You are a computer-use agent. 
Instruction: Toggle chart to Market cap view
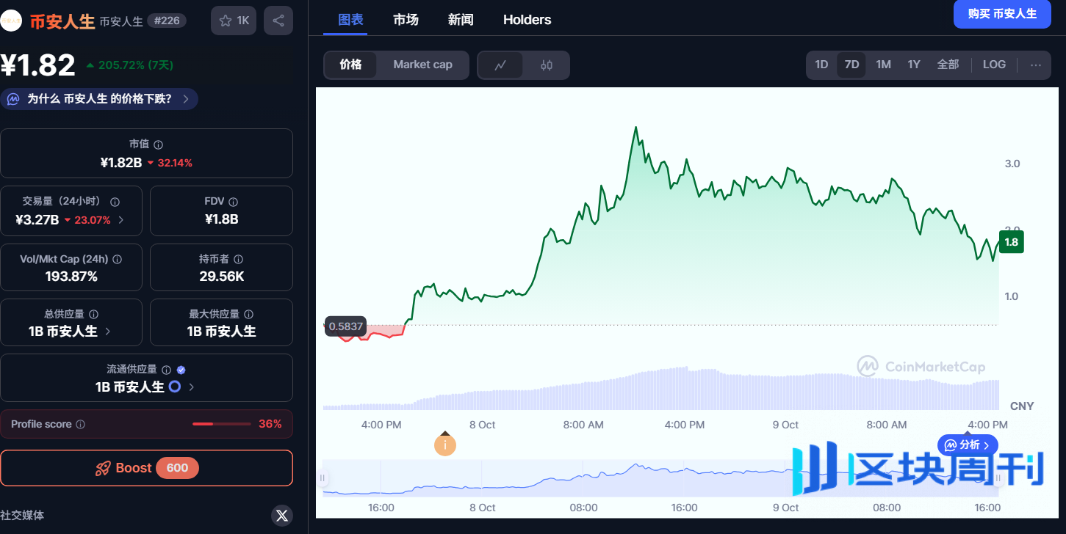point(422,65)
